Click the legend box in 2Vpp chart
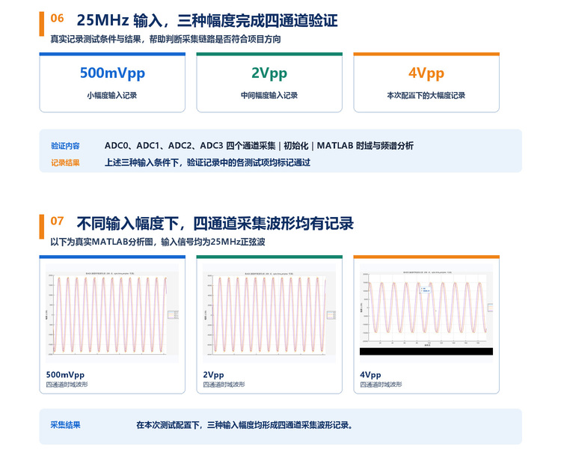This screenshot has width=561, height=464. (331, 315)
